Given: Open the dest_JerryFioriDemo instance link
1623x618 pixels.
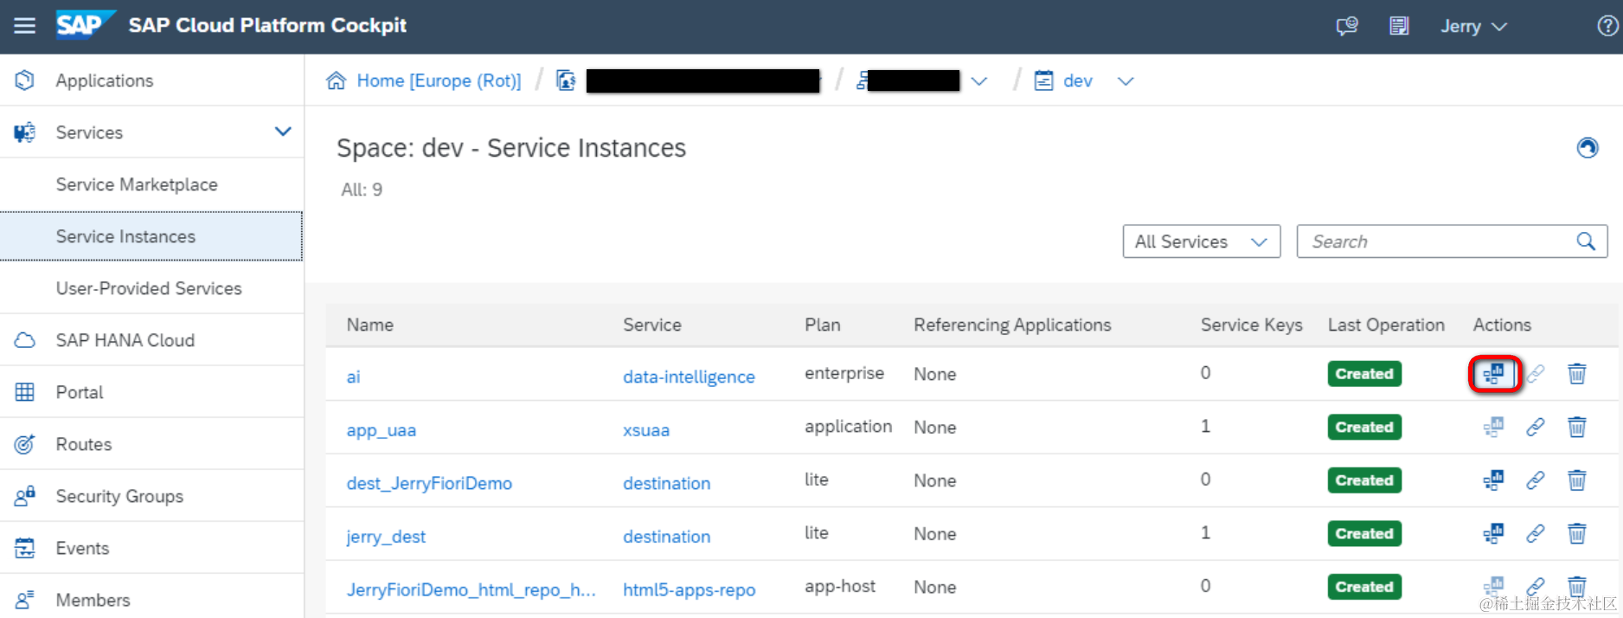Looking at the screenshot, I should coord(429,483).
